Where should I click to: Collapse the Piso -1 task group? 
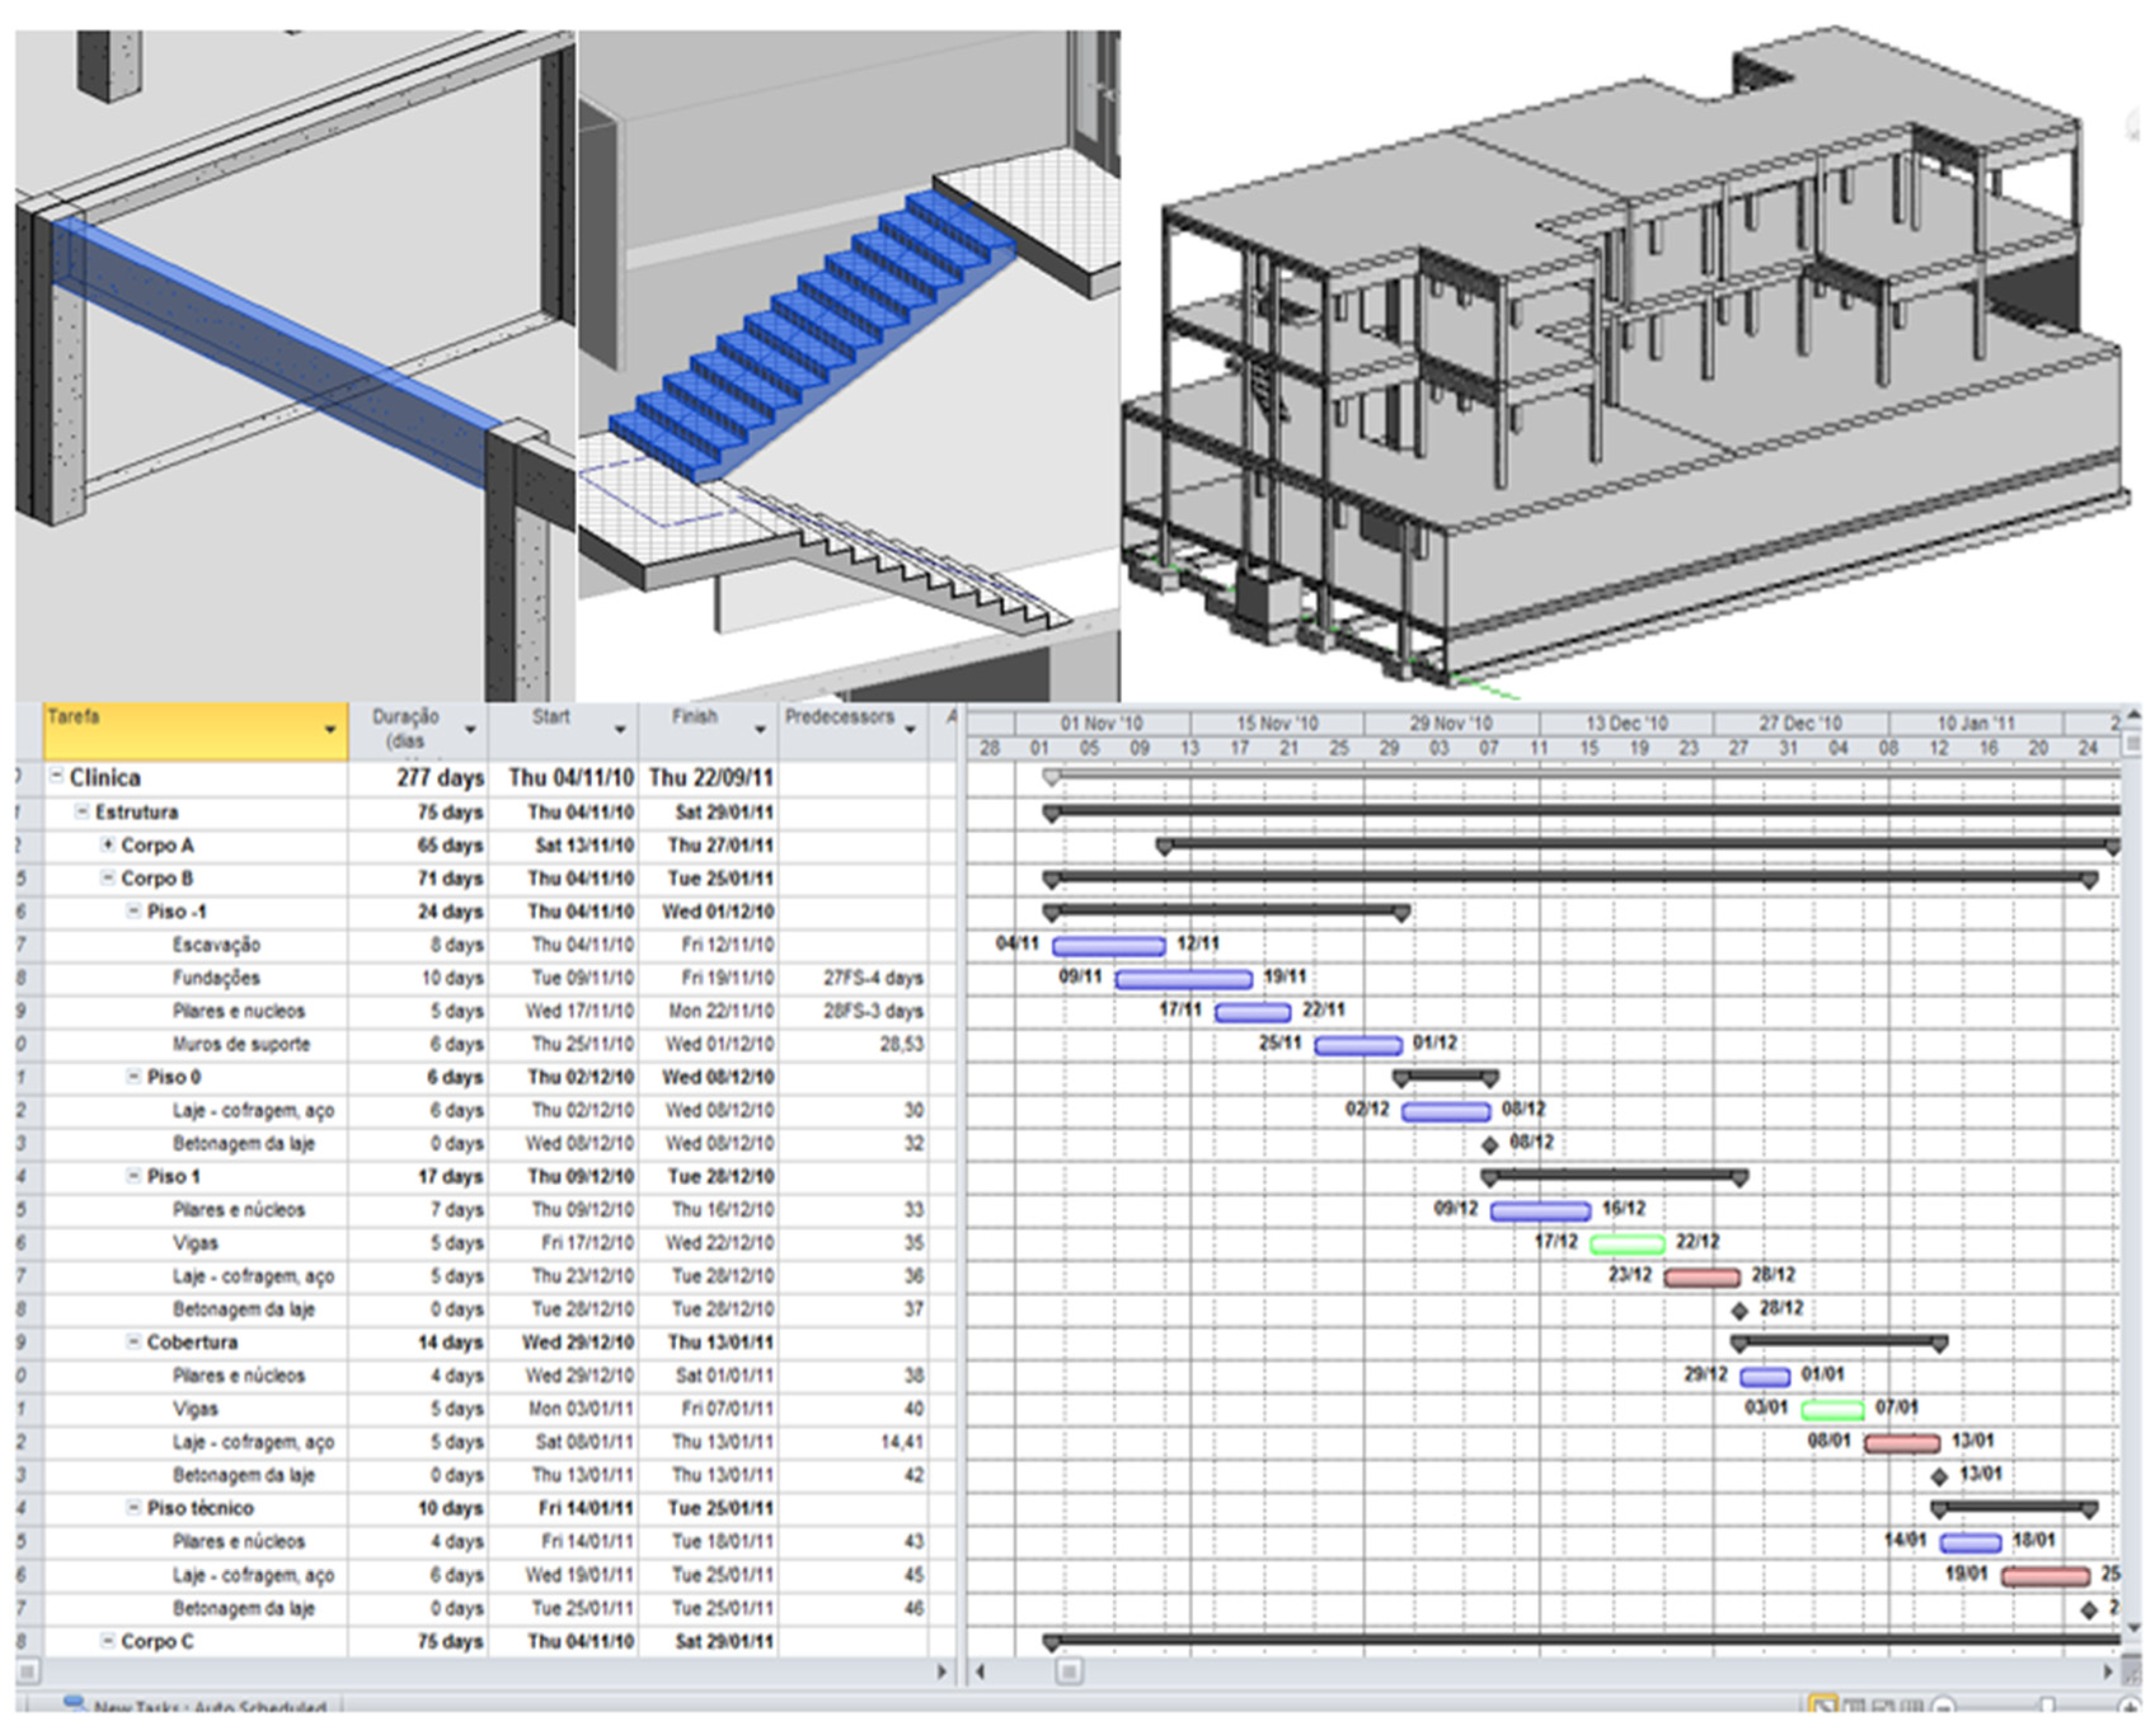pyautogui.click(x=133, y=911)
